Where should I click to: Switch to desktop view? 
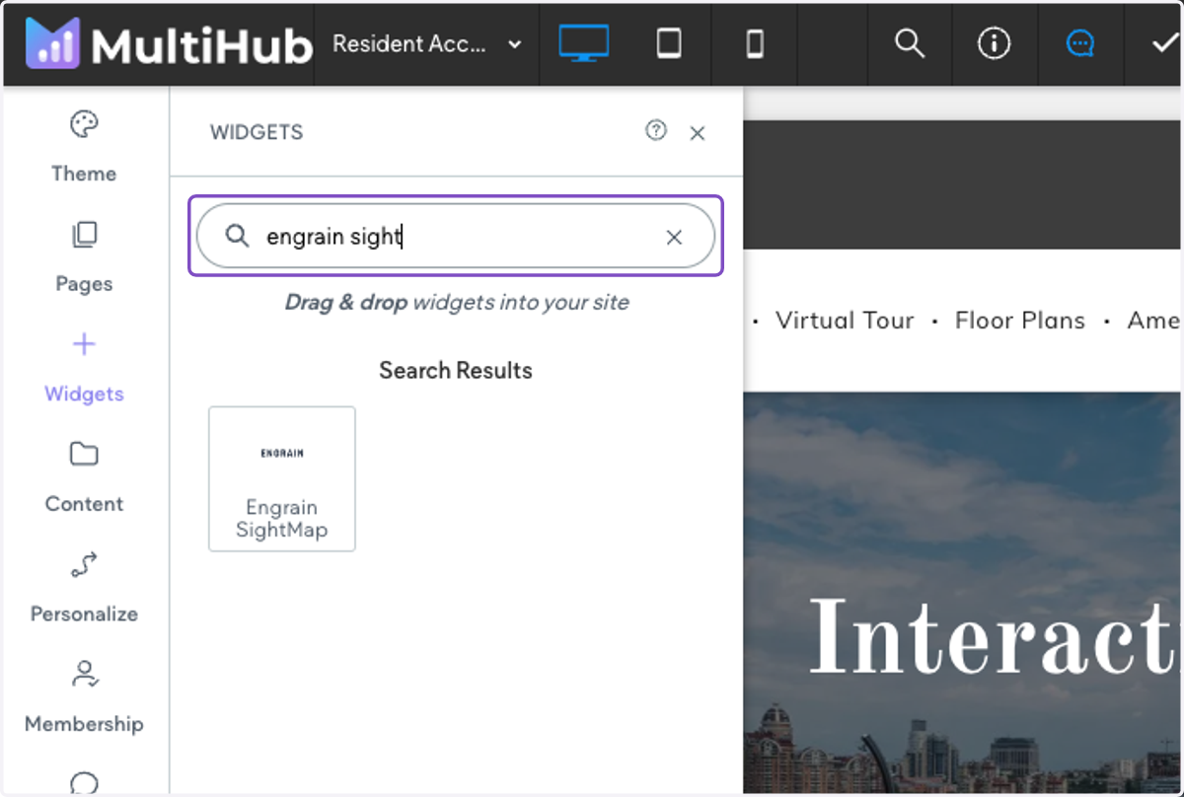(x=583, y=44)
